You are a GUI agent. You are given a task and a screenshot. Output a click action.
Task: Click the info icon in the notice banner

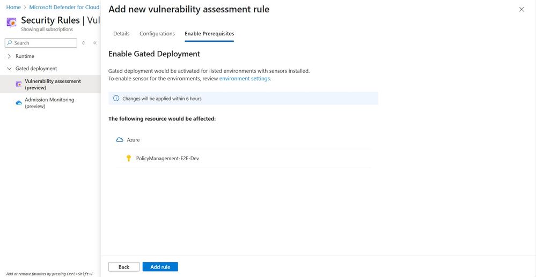116,99
